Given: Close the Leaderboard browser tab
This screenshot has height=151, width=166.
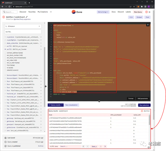Looking at the screenshot, I should pyautogui.click(x=25, y=3).
